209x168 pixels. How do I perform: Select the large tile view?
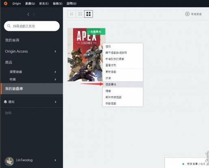(88, 14)
